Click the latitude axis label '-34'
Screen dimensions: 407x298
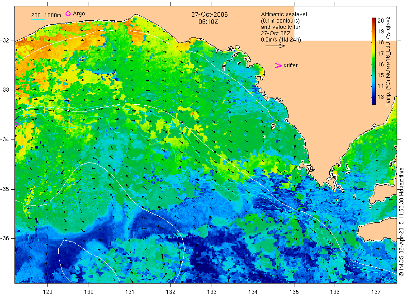pyautogui.click(x=5, y=140)
